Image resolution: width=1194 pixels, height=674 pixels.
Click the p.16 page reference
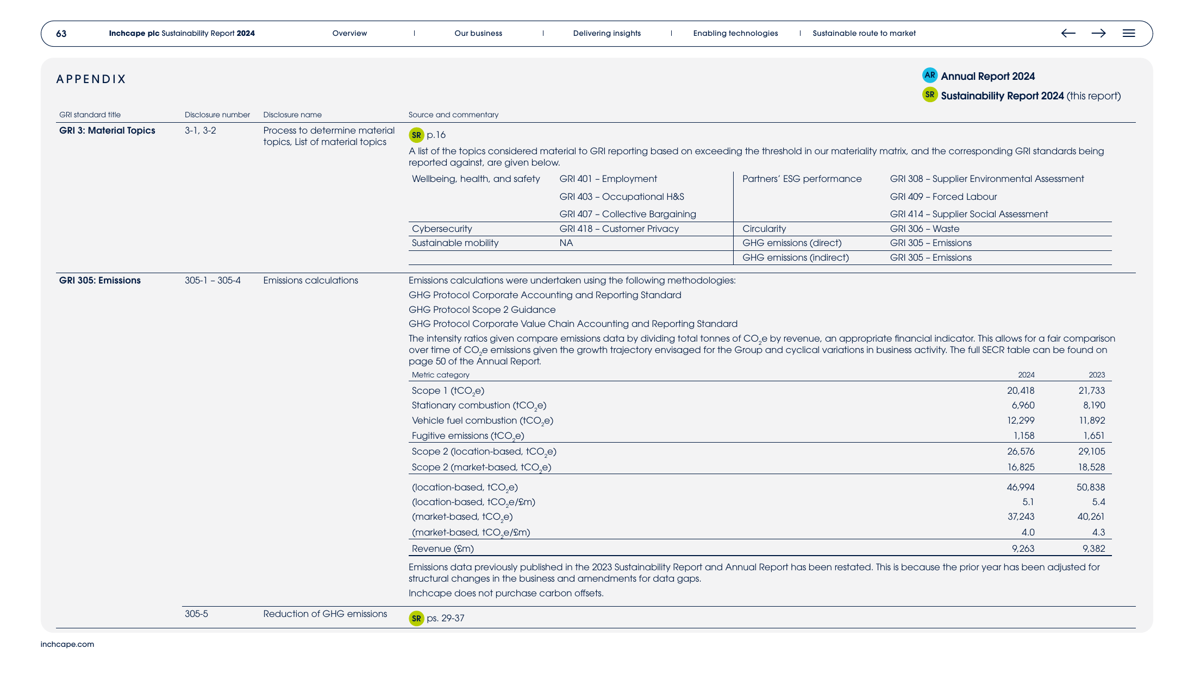click(x=436, y=135)
